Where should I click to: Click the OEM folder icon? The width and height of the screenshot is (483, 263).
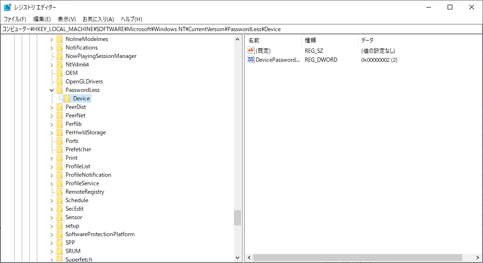pyautogui.click(x=60, y=73)
